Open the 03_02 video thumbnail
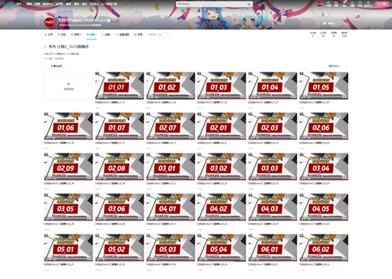392x279 pixels. [x=222, y=166]
